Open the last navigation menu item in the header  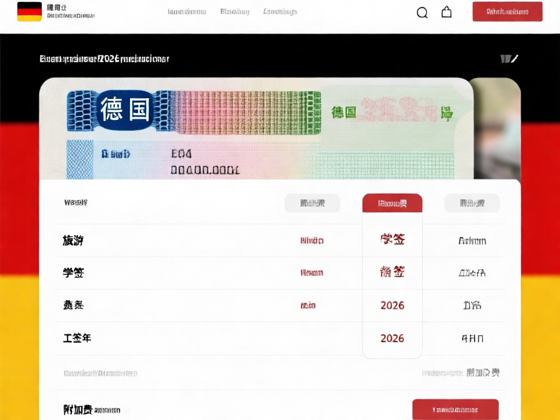point(280,11)
